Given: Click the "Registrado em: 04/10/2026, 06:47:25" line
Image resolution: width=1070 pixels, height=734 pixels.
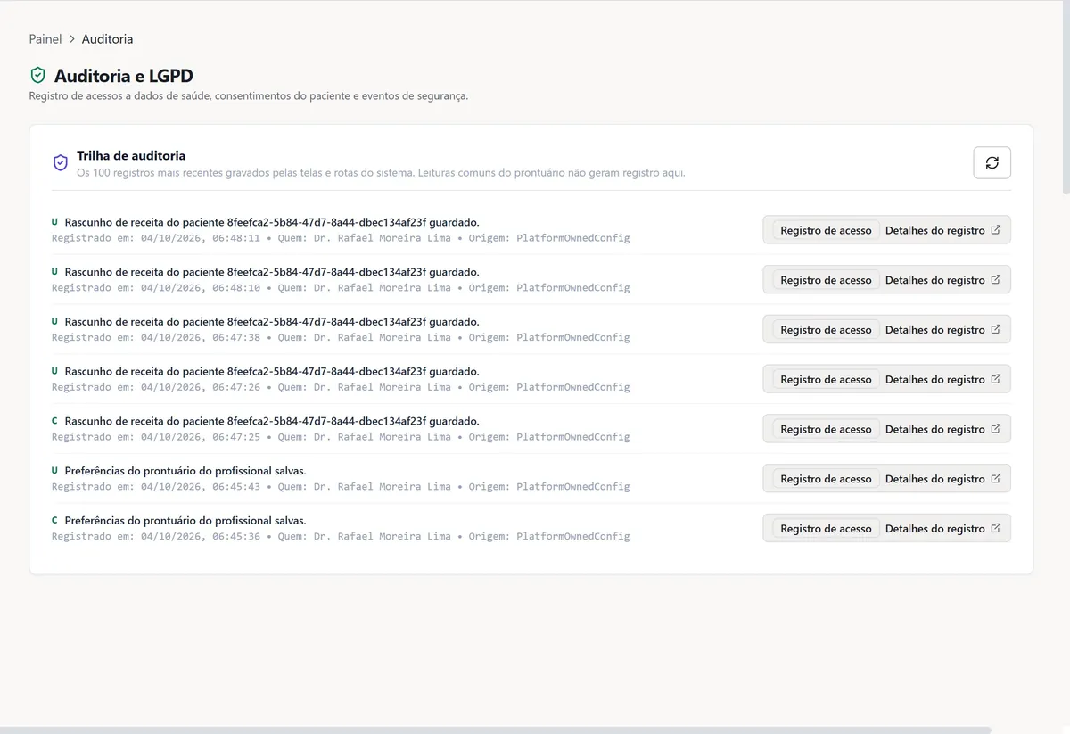Looking at the screenshot, I should coord(341,437).
